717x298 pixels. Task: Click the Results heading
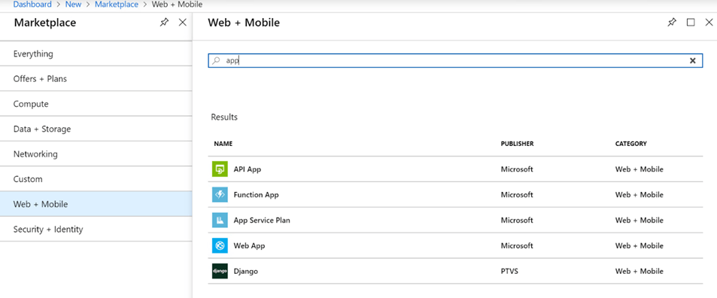point(224,117)
